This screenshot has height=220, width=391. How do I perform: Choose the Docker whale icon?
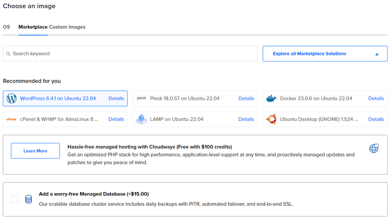[271, 99]
